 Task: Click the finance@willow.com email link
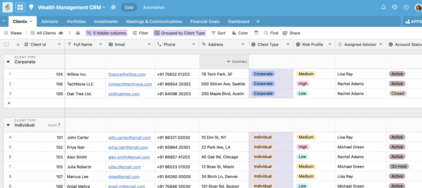pos(127,74)
